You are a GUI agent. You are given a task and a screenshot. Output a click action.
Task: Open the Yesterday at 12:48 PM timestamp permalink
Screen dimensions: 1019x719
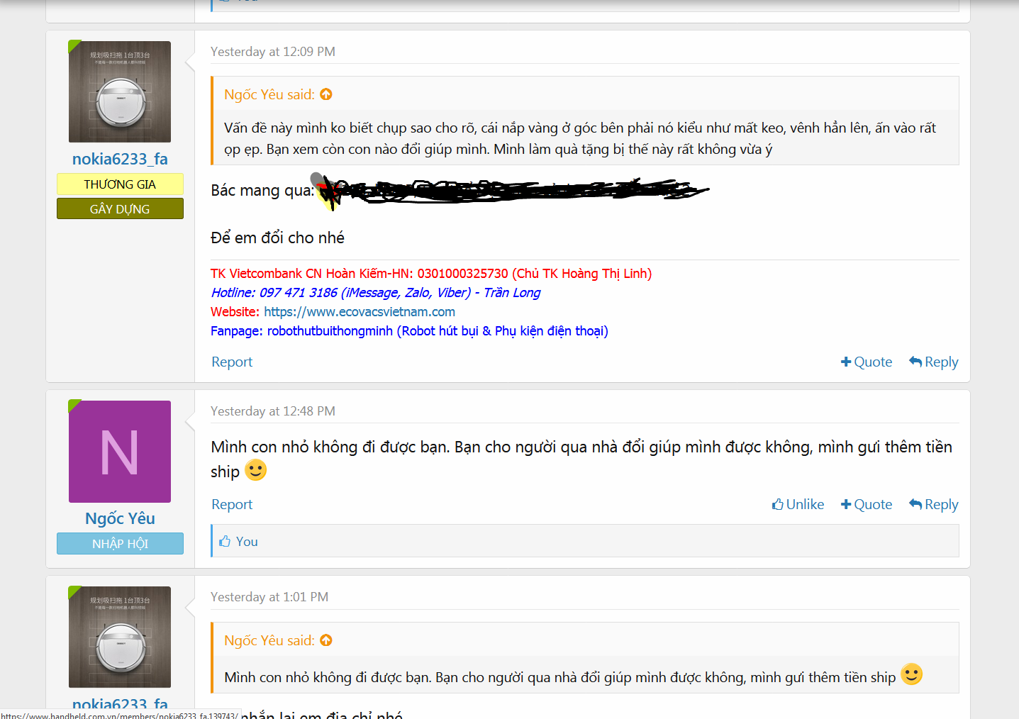pyautogui.click(x=273, y=411)
